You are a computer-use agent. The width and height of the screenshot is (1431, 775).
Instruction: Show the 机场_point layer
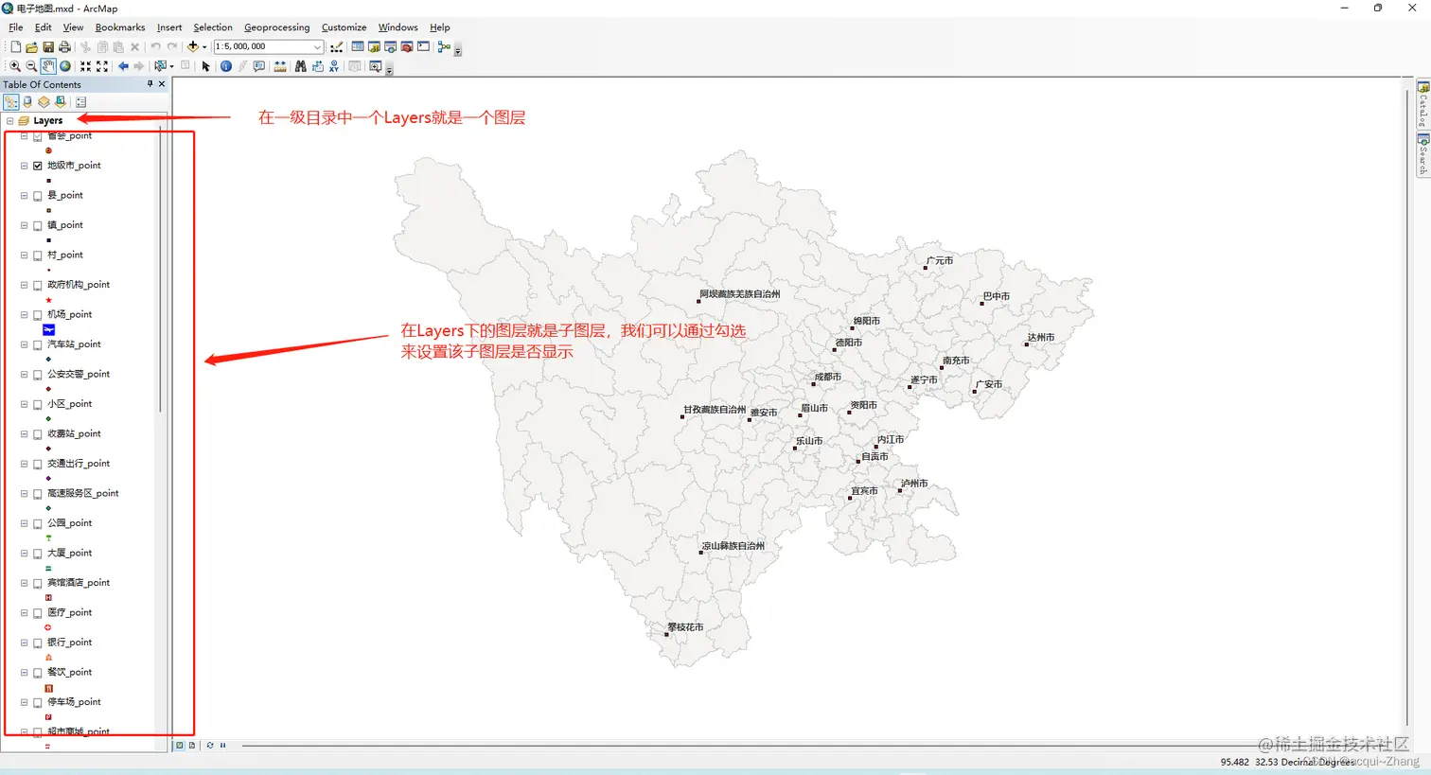[38, 315]
